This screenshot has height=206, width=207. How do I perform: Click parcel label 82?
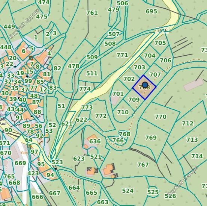57,68
